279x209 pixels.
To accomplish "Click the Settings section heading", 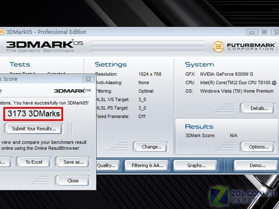I will click(x=111, y=65).
